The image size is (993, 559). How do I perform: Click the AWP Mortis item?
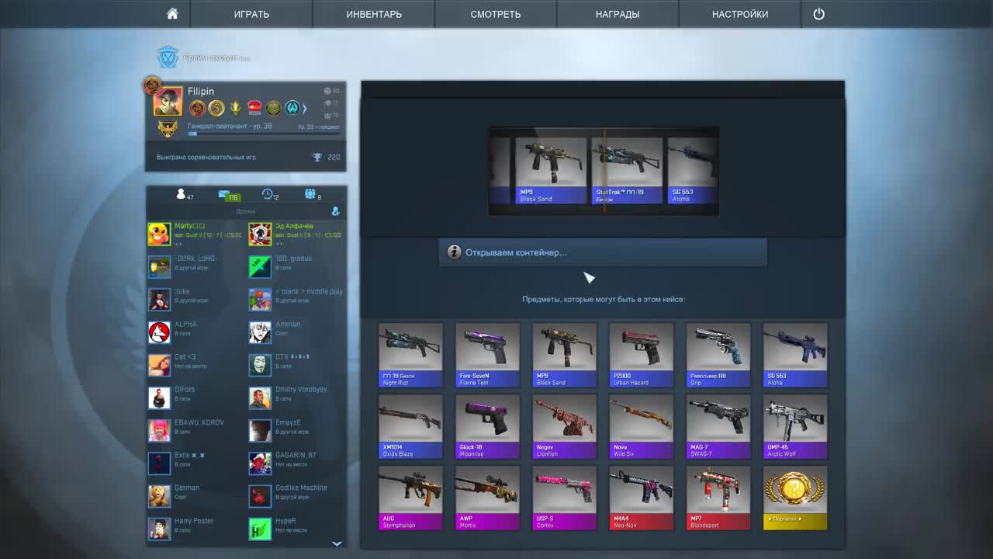click(487, 498)
